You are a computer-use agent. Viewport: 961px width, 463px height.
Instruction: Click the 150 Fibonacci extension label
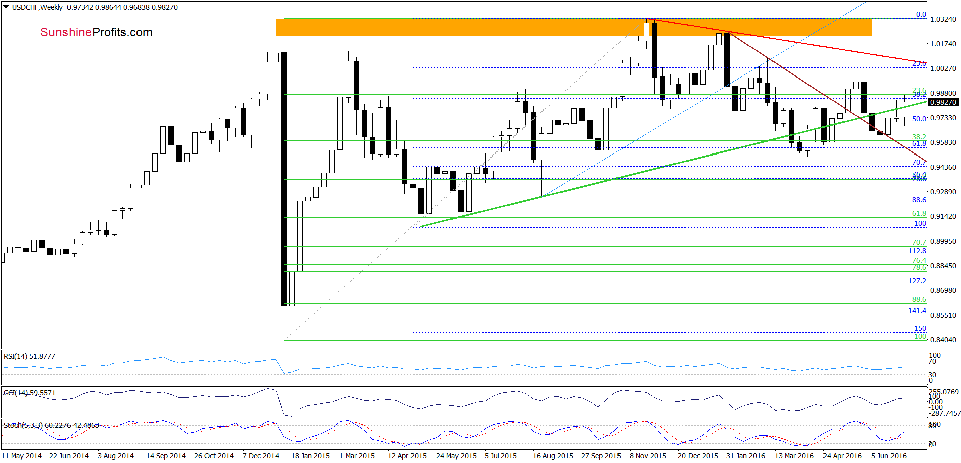[921, 328]
